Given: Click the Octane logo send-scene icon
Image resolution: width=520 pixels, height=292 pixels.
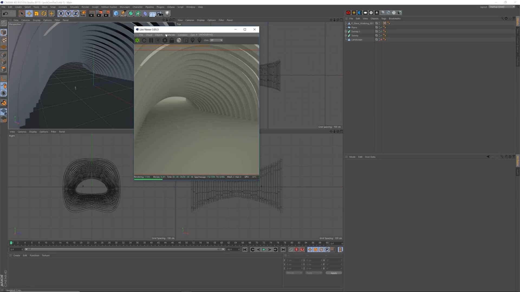Looking at the screenshot, I should [x=137, y=41].
